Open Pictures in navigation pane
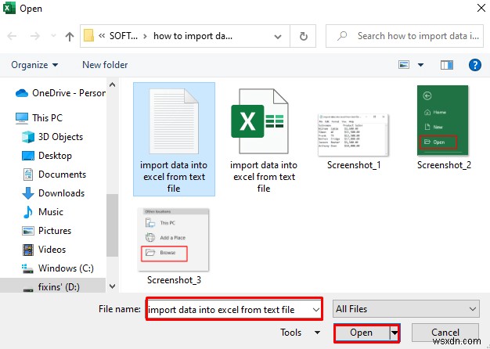Viewport: 490px width, 349px height. [x=46, y=231]
